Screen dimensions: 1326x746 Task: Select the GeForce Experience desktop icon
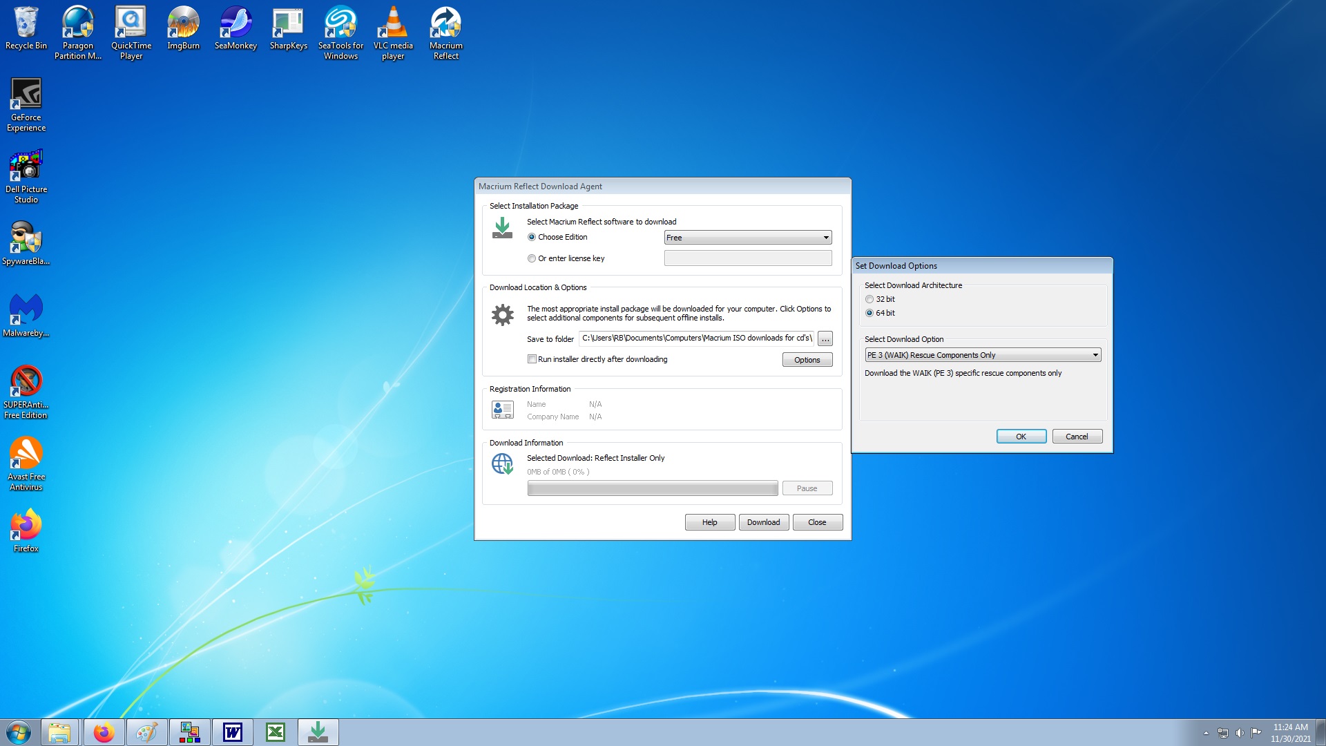click(x=26, y=105)
